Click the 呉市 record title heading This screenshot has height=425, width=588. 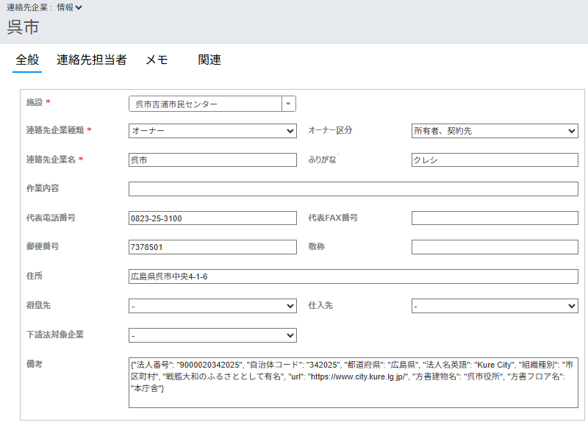click(x=23, y=27)
